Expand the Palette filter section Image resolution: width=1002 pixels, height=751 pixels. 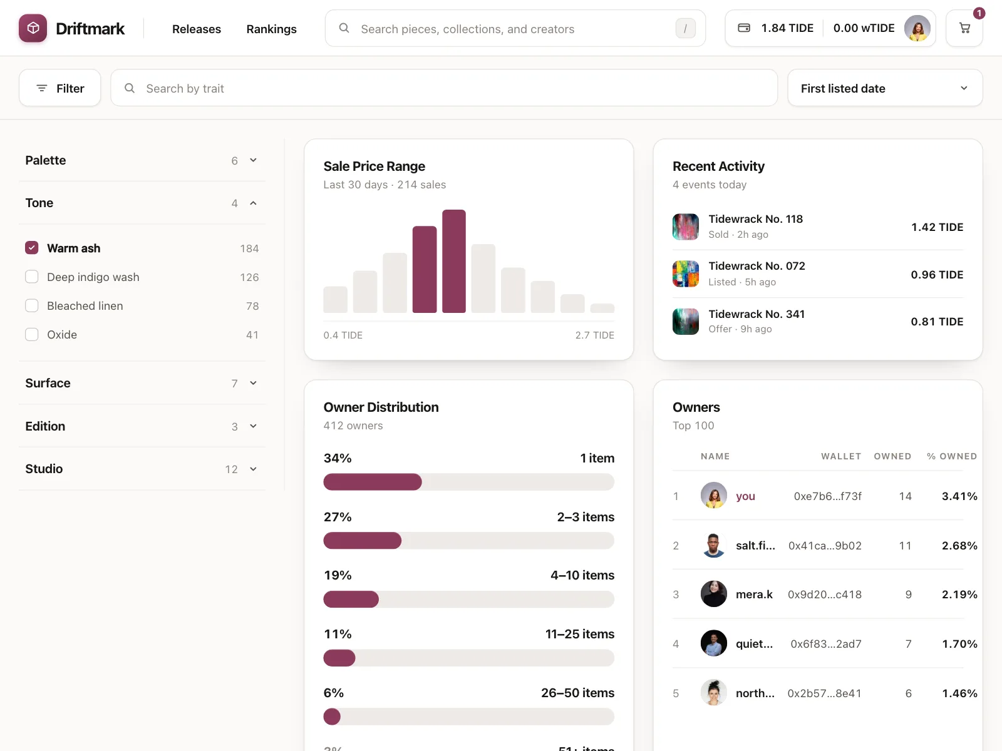click(x=142, y=160)
